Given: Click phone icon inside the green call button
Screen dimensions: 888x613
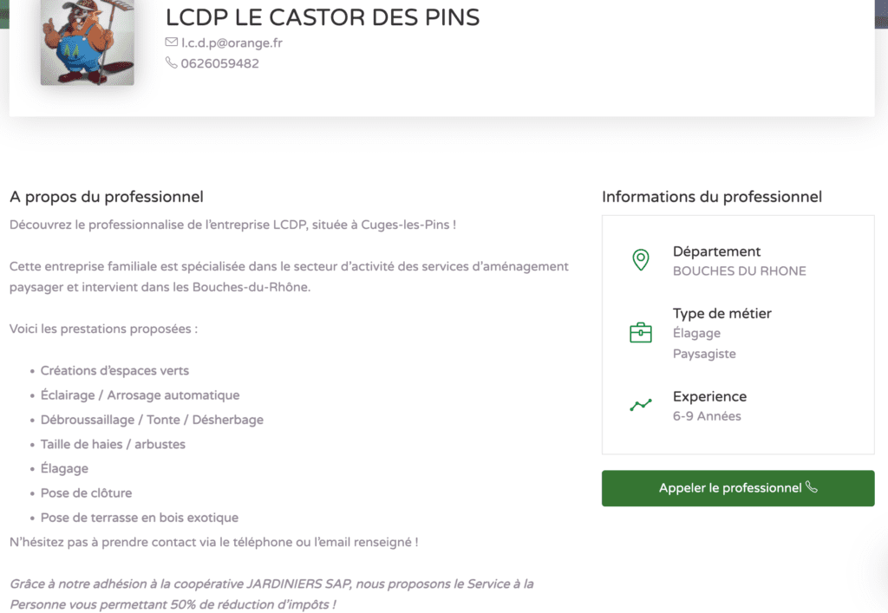Looking at the screenshot, I should tap(812, 487).
